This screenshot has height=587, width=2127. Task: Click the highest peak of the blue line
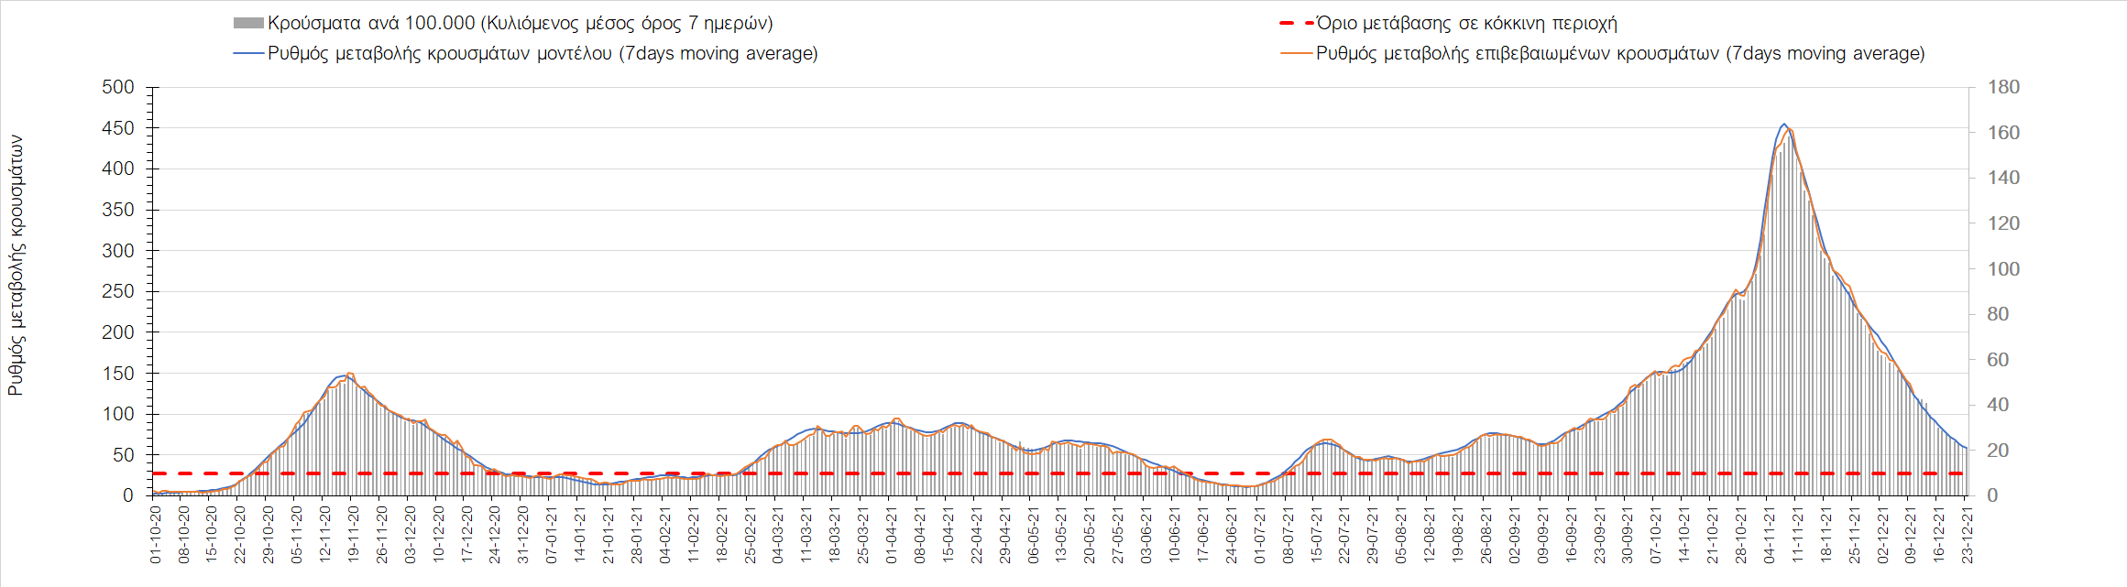tap(1782, 125)
